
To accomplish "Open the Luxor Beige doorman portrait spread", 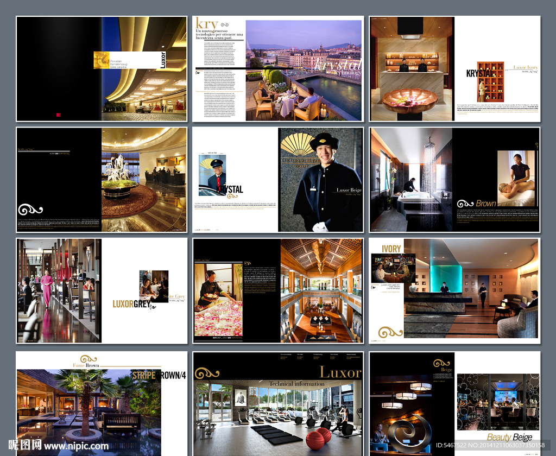I will (277, 180).
